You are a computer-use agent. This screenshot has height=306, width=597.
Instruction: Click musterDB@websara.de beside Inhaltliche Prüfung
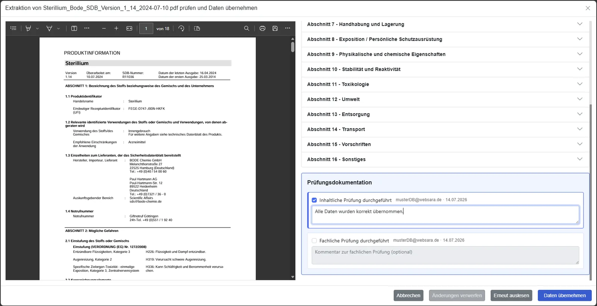419,200
